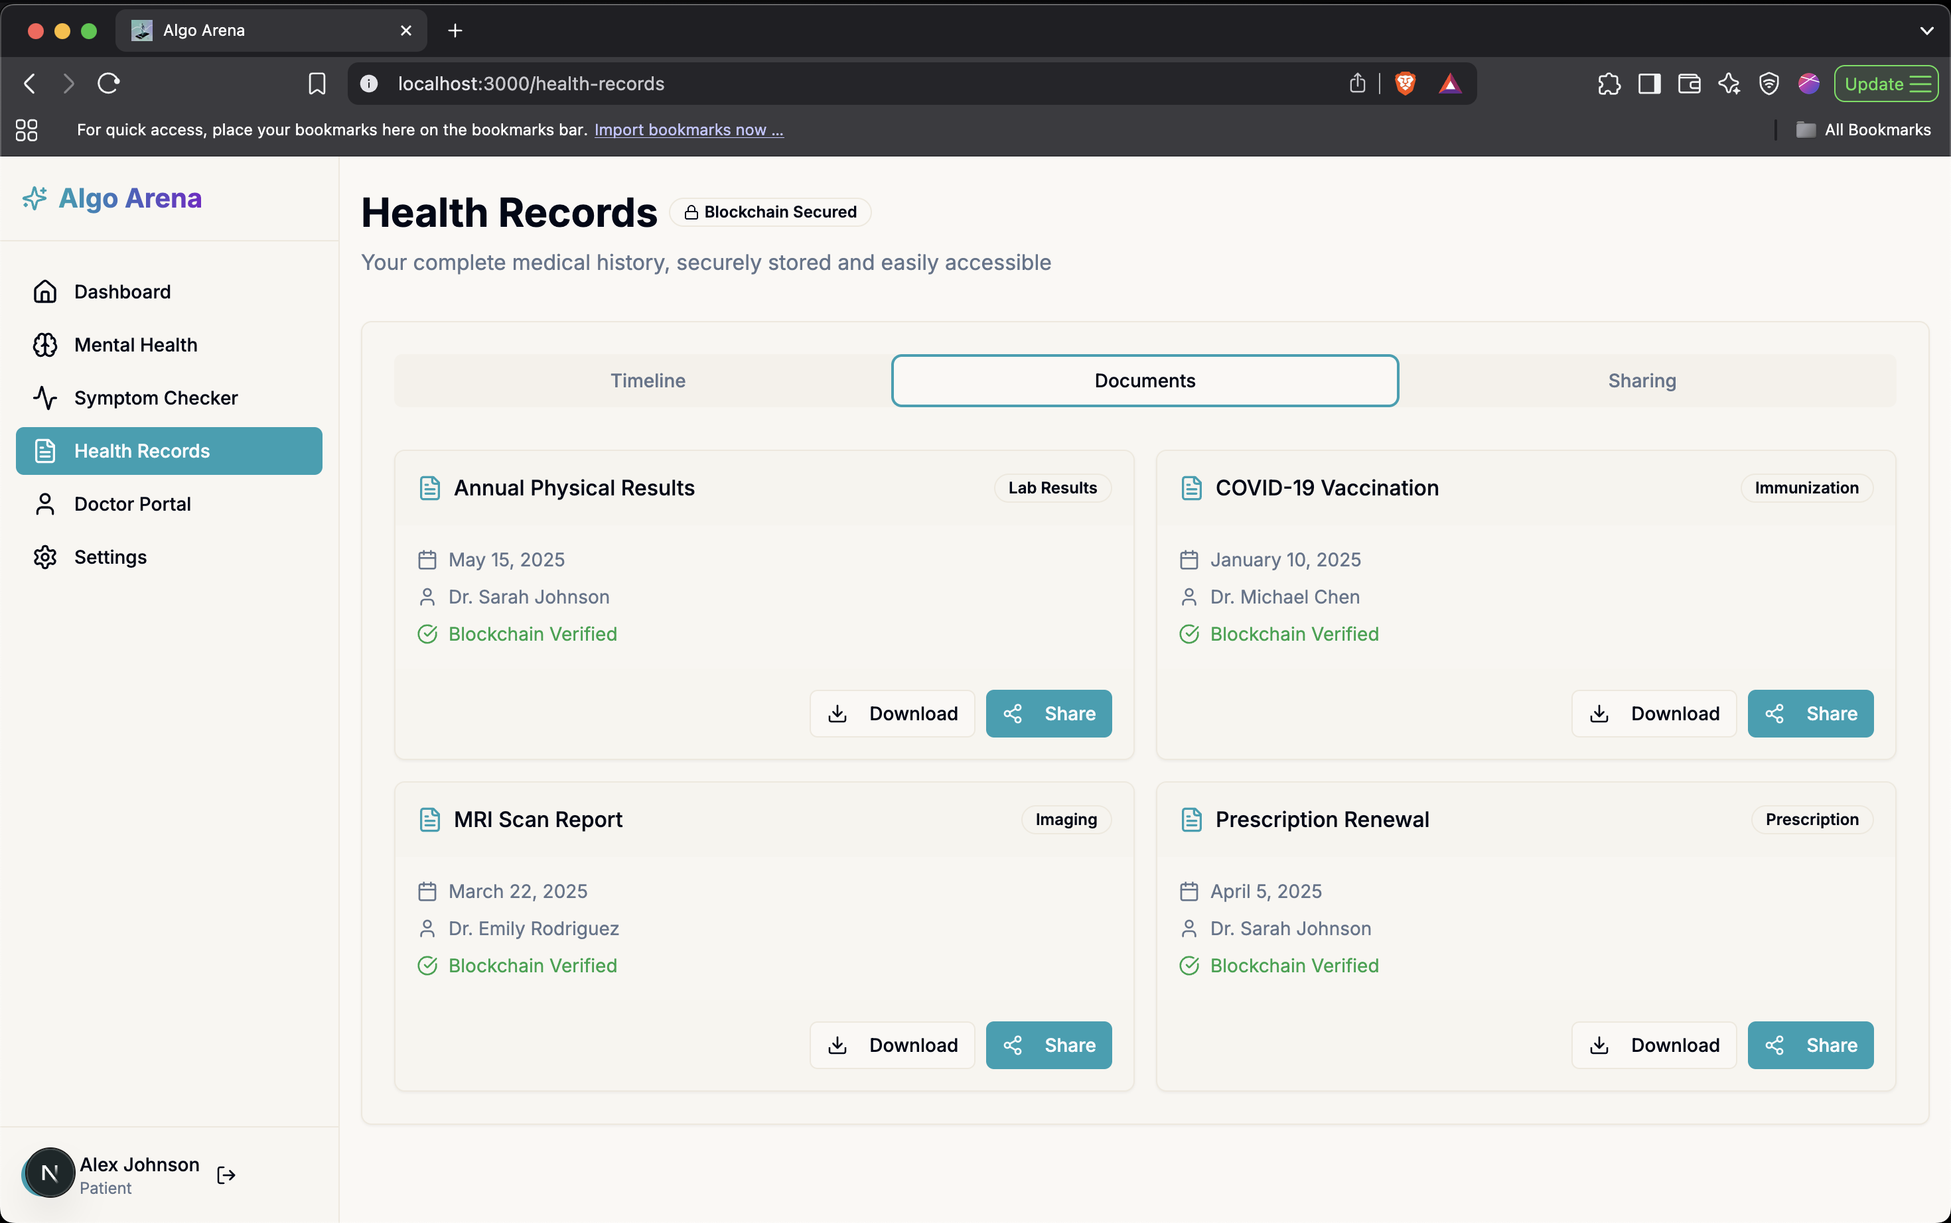Open the Brave wallet icon
The height and width of the screenshot is (1223, 1951).
pos(1689,84)
